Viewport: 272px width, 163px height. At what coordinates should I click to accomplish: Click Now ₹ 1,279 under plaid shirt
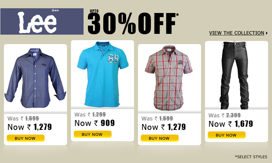[164, 127]
